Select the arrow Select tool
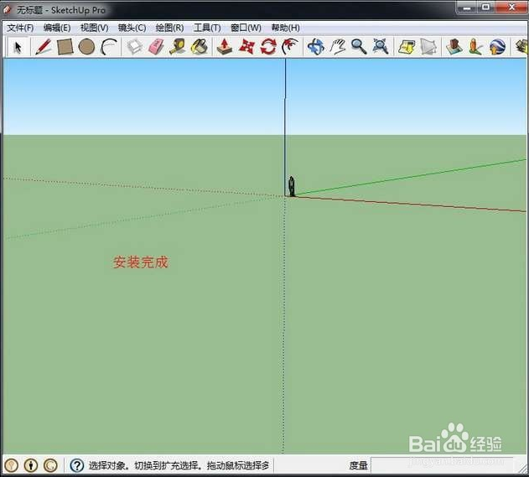The image size is (529, 477). [x=18, y=47]
